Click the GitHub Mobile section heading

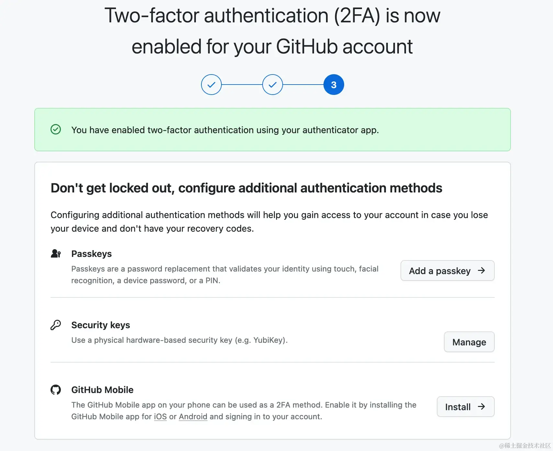(102, 390)
